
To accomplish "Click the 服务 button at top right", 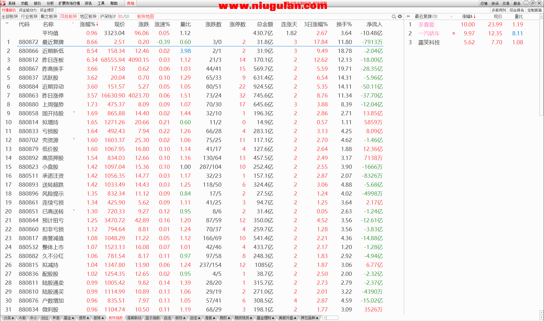I will pyautogui.click(x=517, y=3).
